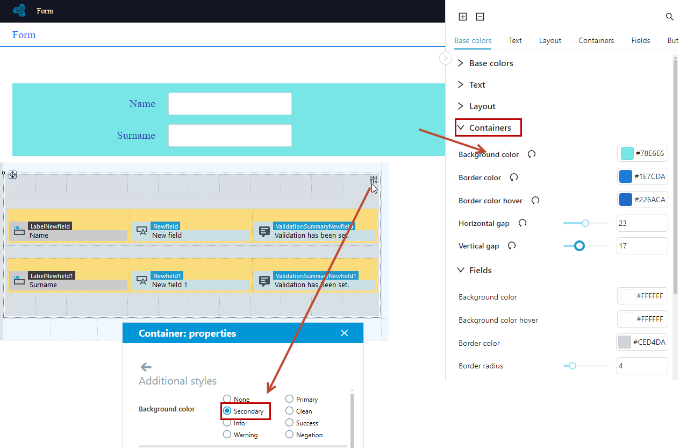Click the app logo in the top bar

point(19,11)
